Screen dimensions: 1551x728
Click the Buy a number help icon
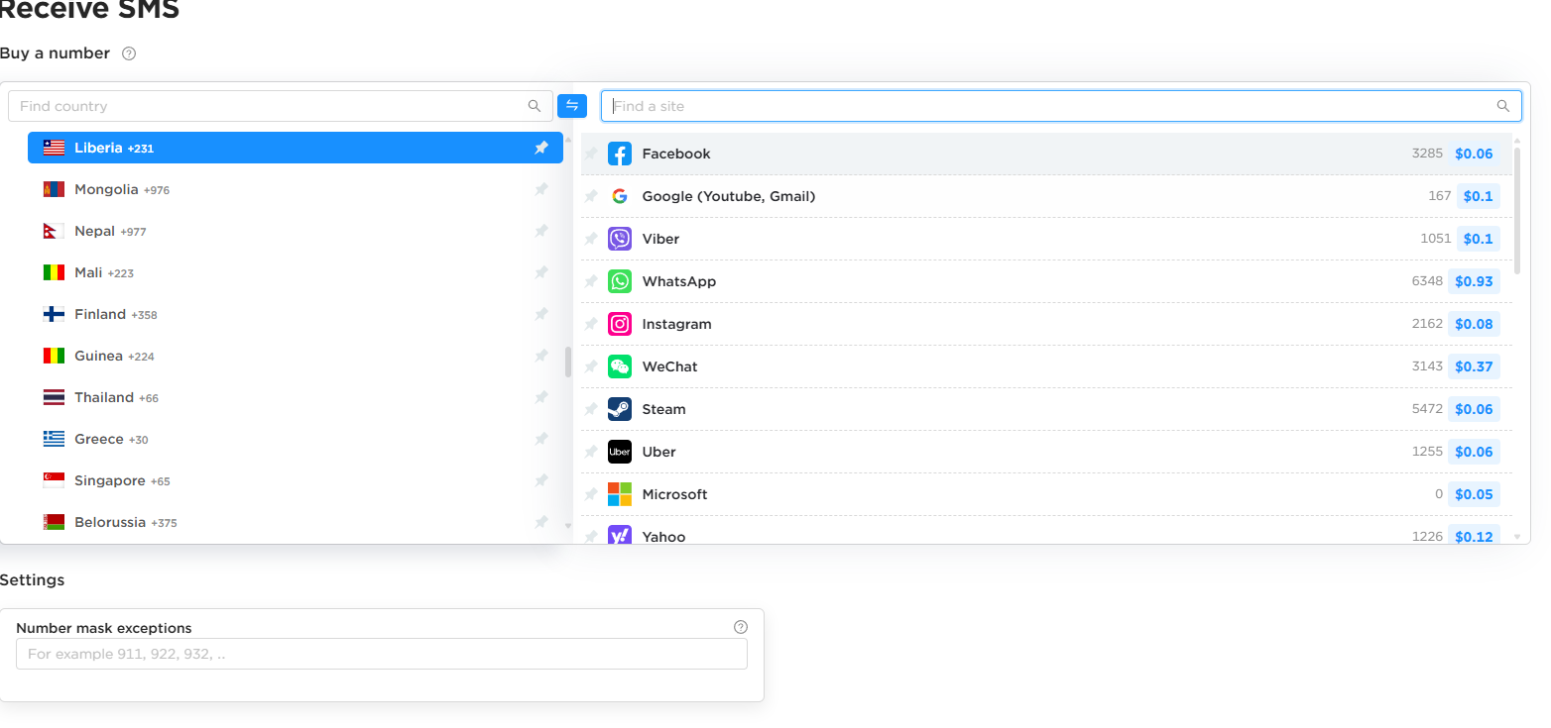point(129,53)
